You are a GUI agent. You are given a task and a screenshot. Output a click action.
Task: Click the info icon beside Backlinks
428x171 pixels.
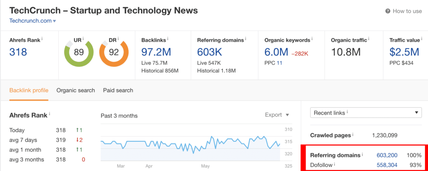coord(168,39)
